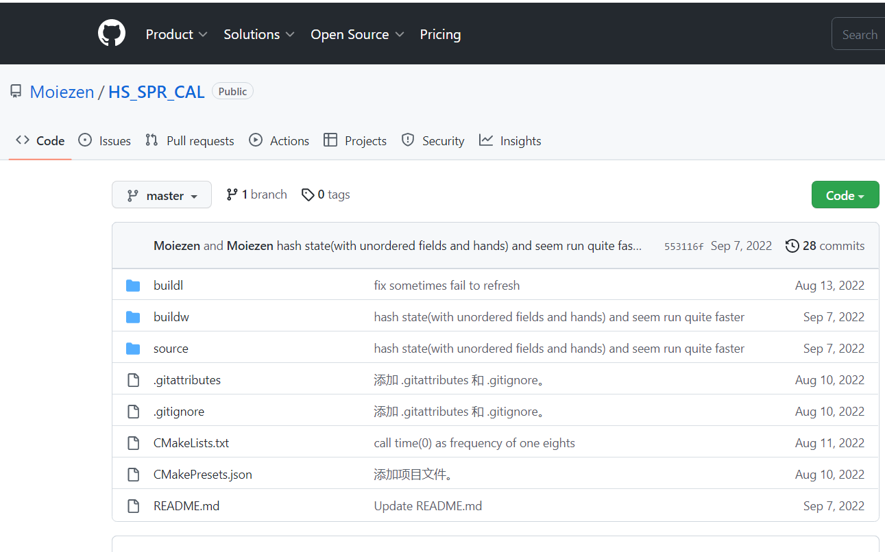This screenshot has height=552, width=885.
Task: Click the Public visibility badge
Action: tap(232, 91)
